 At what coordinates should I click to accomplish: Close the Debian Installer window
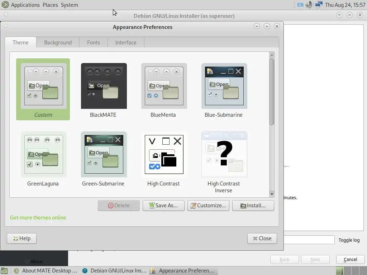pyautogui.click(x=360, y=15)
